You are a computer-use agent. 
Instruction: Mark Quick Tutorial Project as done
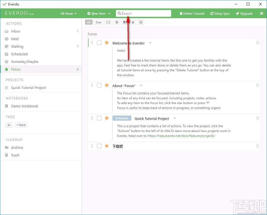tap(99, 118)
